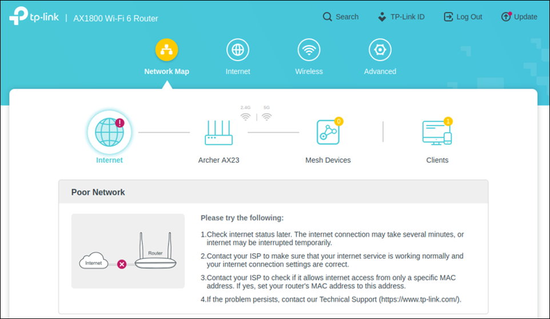Click the router disconnected diagram image
Viewport: 550px width, 319px height.
128,251
